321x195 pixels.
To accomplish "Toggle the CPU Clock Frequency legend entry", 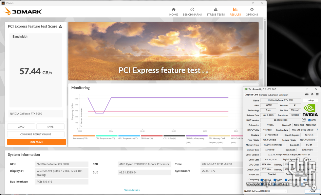I will click(x=197, y=139).
